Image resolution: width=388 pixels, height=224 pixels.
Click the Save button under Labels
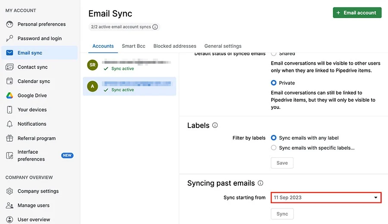[282, 163]
